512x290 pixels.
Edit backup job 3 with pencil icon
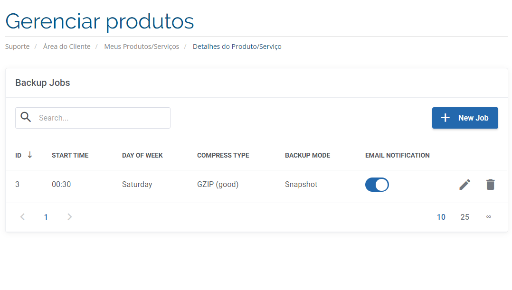coord(465,185)
